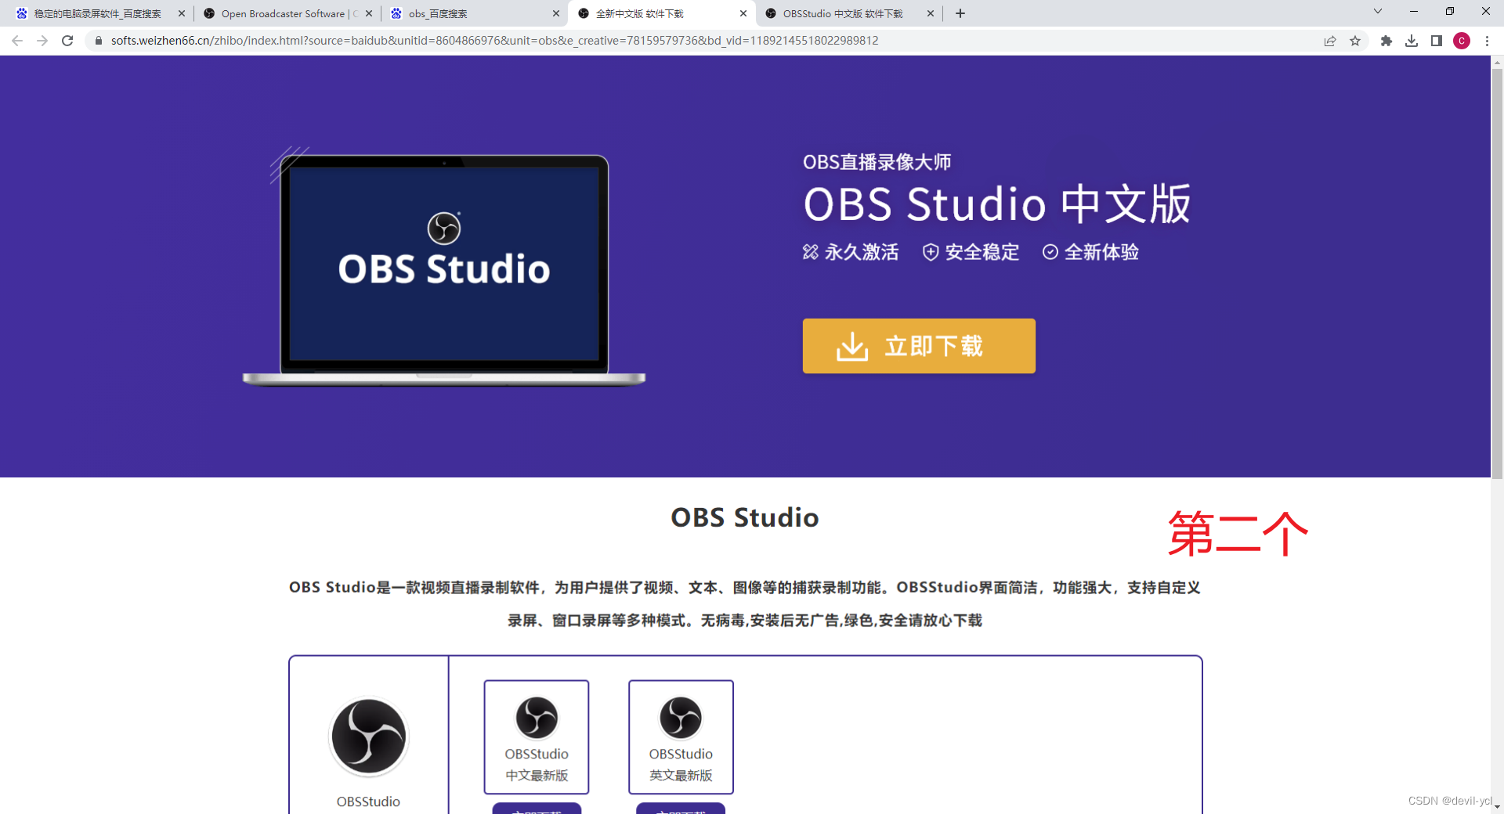Open the browser extensions icon
Screen dimensions: 1504x814
pos(1386,41)
